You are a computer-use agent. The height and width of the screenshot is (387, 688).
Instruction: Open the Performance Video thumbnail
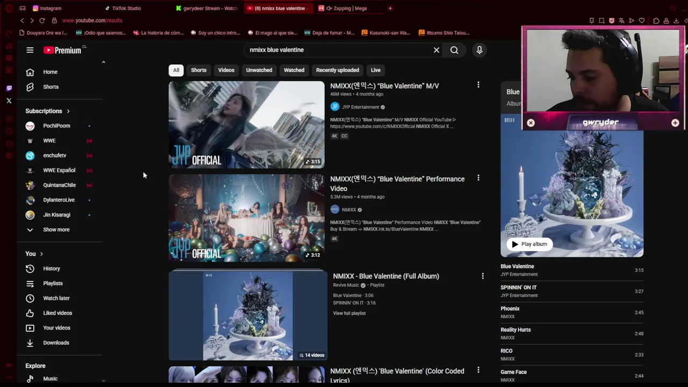(x=247, y=218)
